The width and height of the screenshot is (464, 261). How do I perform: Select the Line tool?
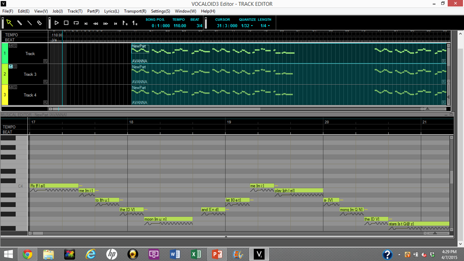point(29,23)
